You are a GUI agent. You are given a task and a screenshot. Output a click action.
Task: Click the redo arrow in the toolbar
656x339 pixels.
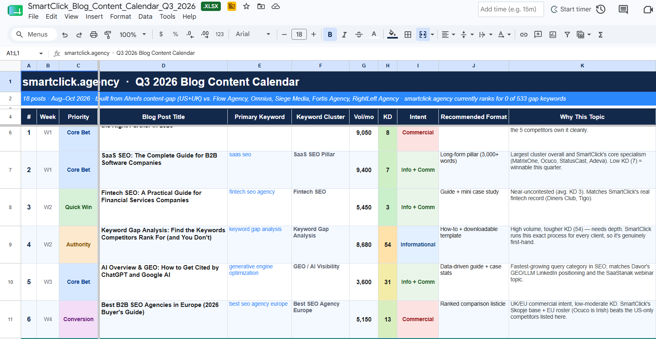[x=79, y=35]
